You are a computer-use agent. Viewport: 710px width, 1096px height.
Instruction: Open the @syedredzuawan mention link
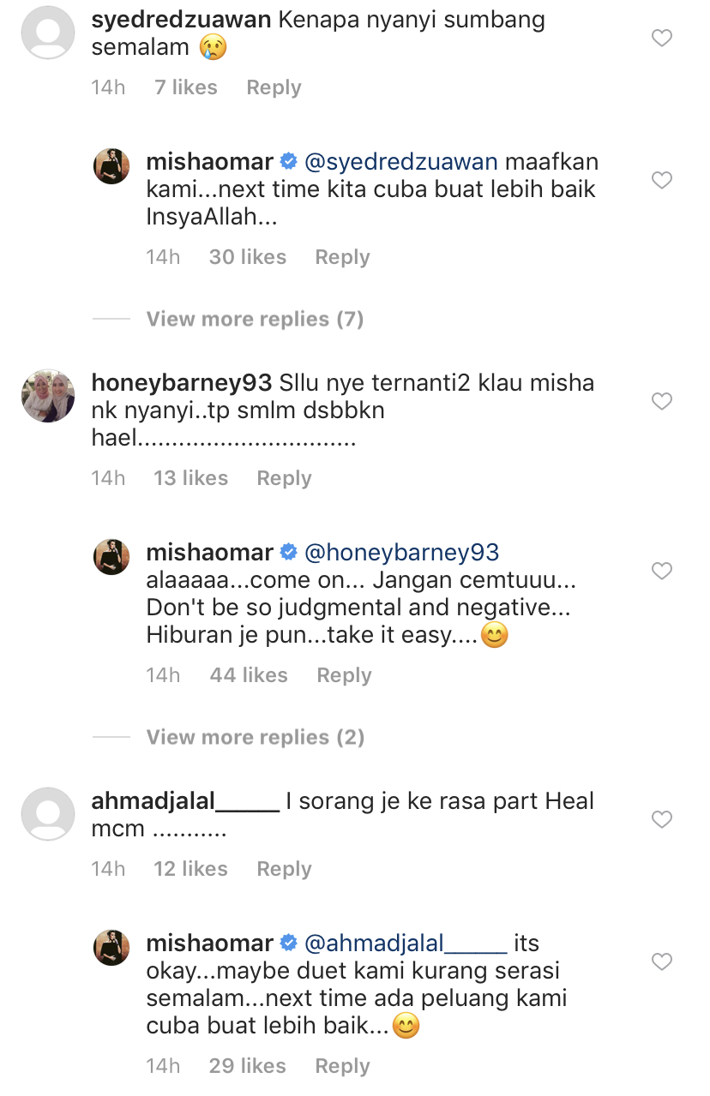click(400, 161)
